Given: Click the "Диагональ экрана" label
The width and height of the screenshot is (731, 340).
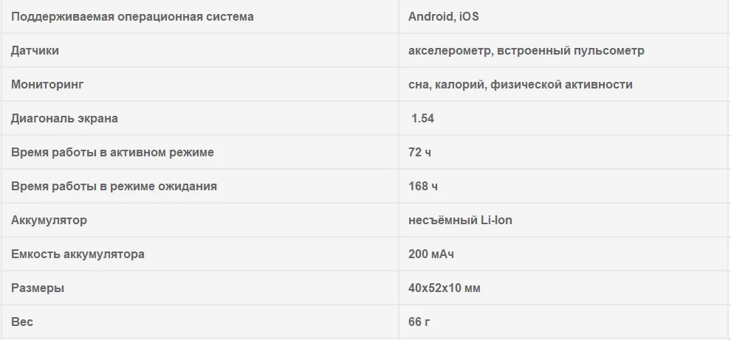Looking at the screenshot, I should (64, 118).
